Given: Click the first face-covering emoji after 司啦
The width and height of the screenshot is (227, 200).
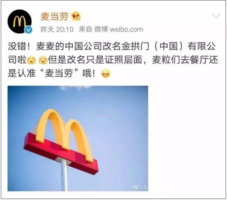Looking at the screenshot, I should [x=32, y=60].
